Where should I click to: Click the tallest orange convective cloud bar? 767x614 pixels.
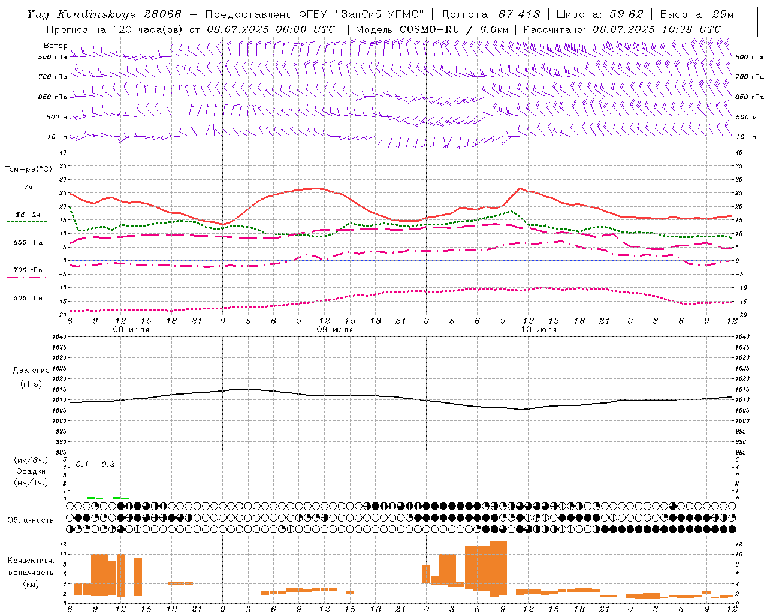(499, 569)
